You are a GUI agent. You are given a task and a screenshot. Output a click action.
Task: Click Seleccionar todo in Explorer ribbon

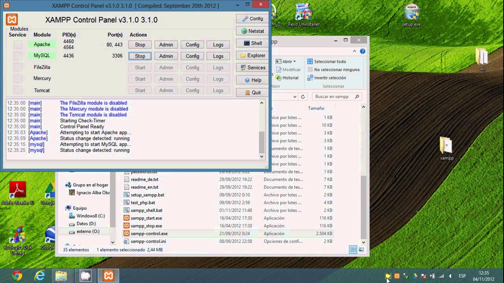pyautogui.click(x=326, y=61)
